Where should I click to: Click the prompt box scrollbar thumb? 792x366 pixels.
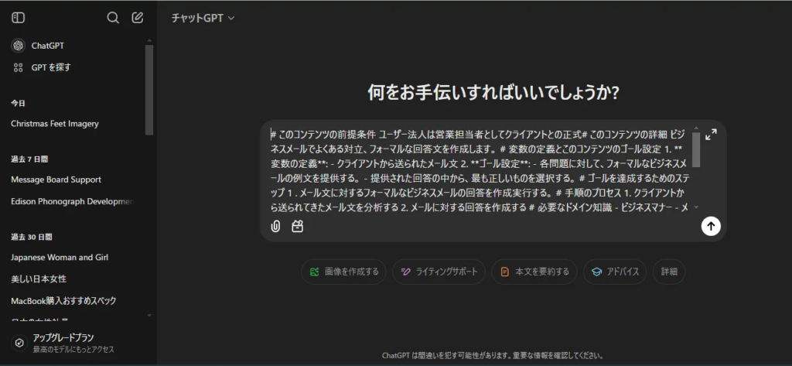click(696, 149)
